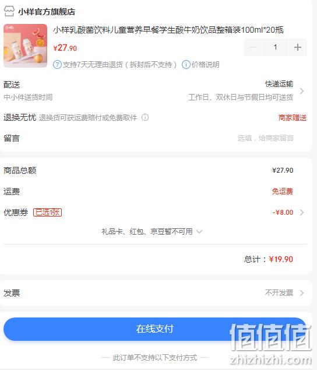The image size is (317, 370).
Task: Open coupon selection chevron beside -¥8.00
Action: tap(302, 212)
